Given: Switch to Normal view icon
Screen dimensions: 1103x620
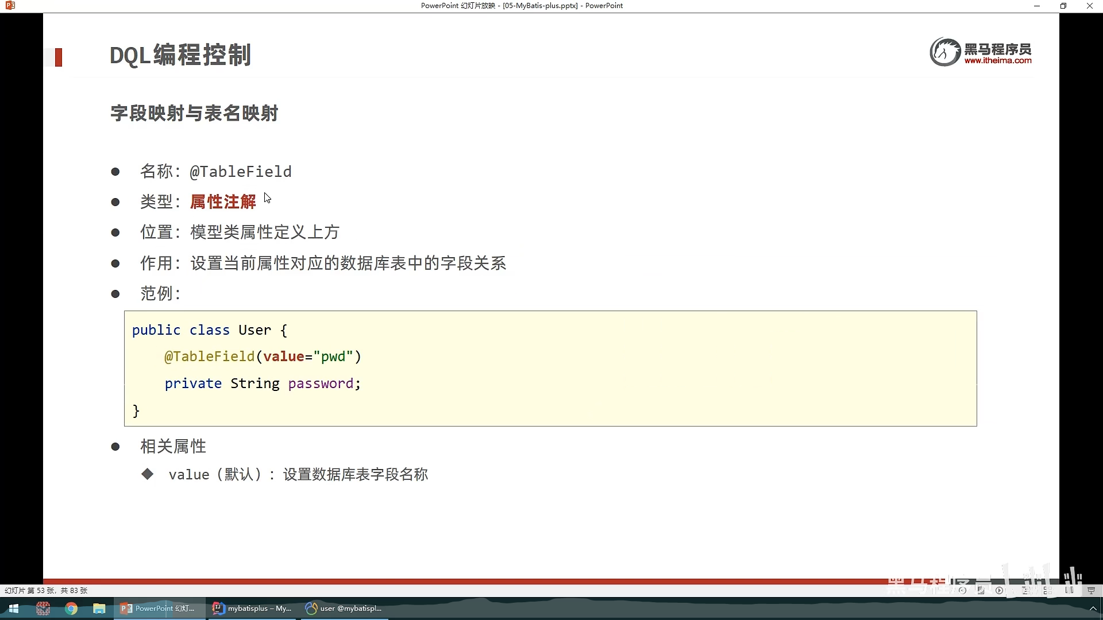Looking at the screenshot, I should [1025, 590].
